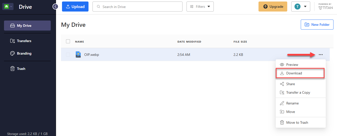Open the user account T dropdown
The image size is (337, 136).
click(x=301, y=7)
